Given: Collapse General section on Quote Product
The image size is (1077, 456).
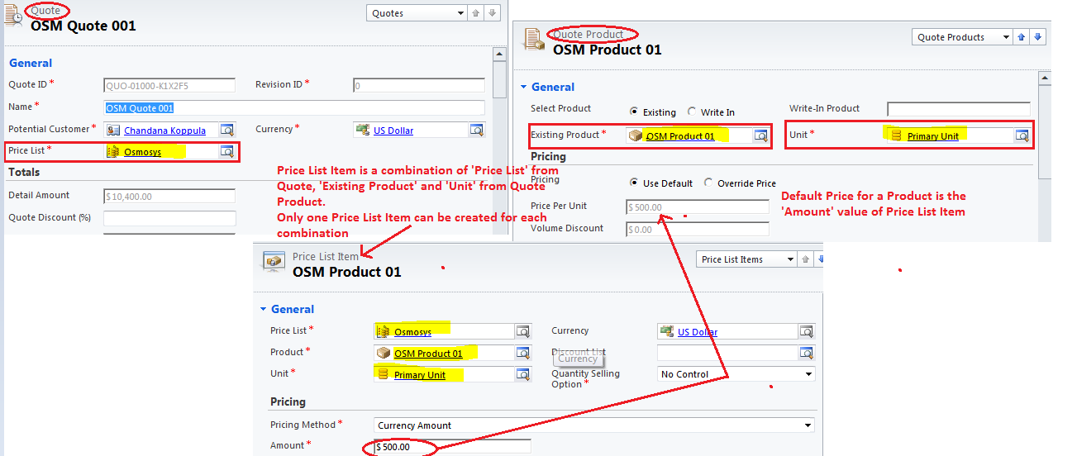Looking at the screenshot, I should (x=523, y=87).
